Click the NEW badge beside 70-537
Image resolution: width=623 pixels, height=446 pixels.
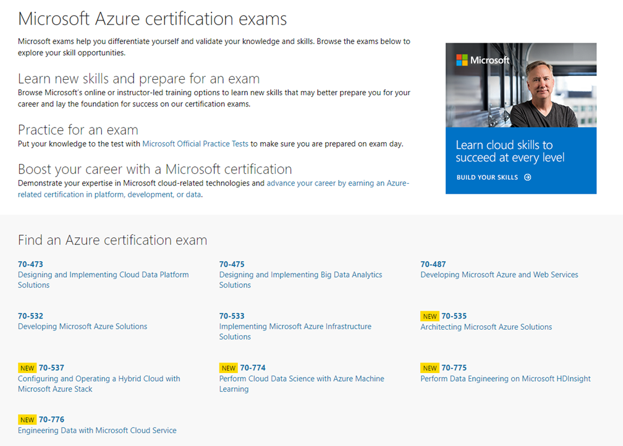click(27, 368)
